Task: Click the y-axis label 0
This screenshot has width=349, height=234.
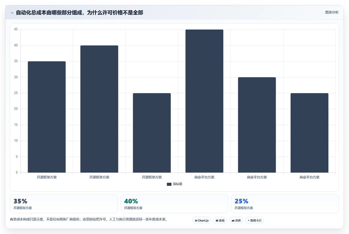Action: [17, 173]
